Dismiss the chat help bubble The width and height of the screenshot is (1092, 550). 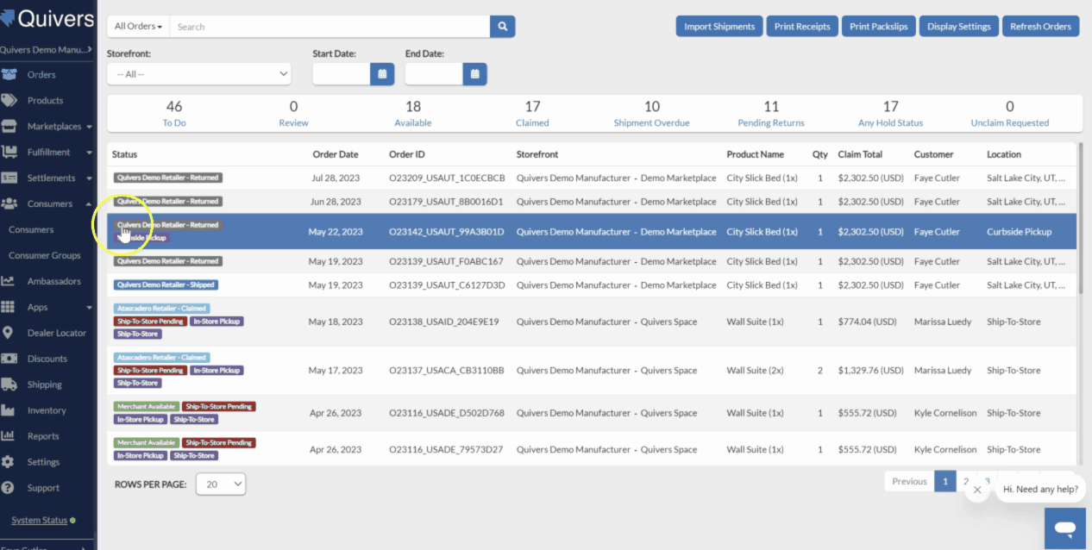(976, 490)
